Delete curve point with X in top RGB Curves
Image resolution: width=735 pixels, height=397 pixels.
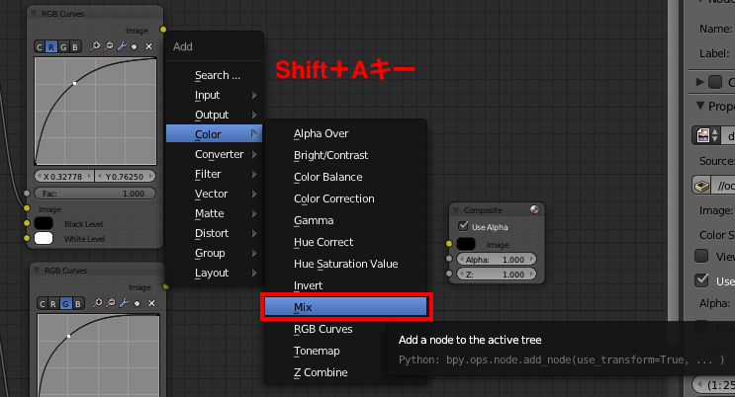(x=148, y=46)
